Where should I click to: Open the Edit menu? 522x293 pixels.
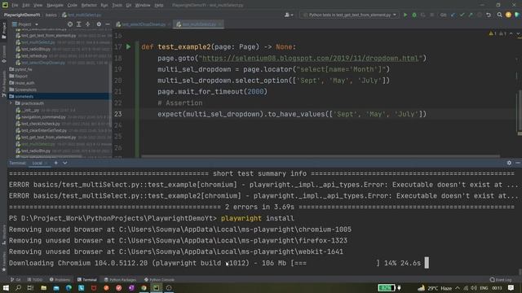[x=26, y=5]
